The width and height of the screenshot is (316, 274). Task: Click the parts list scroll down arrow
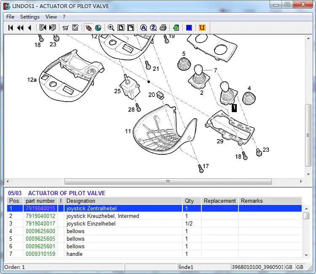(306, 254)
